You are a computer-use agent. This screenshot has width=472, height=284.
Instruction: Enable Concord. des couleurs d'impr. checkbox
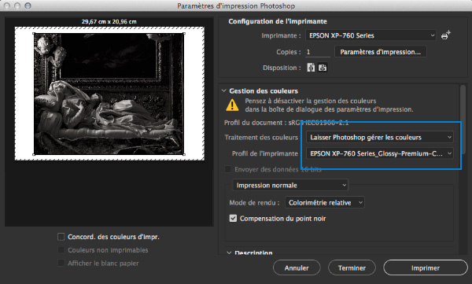[x=61, y=237]
